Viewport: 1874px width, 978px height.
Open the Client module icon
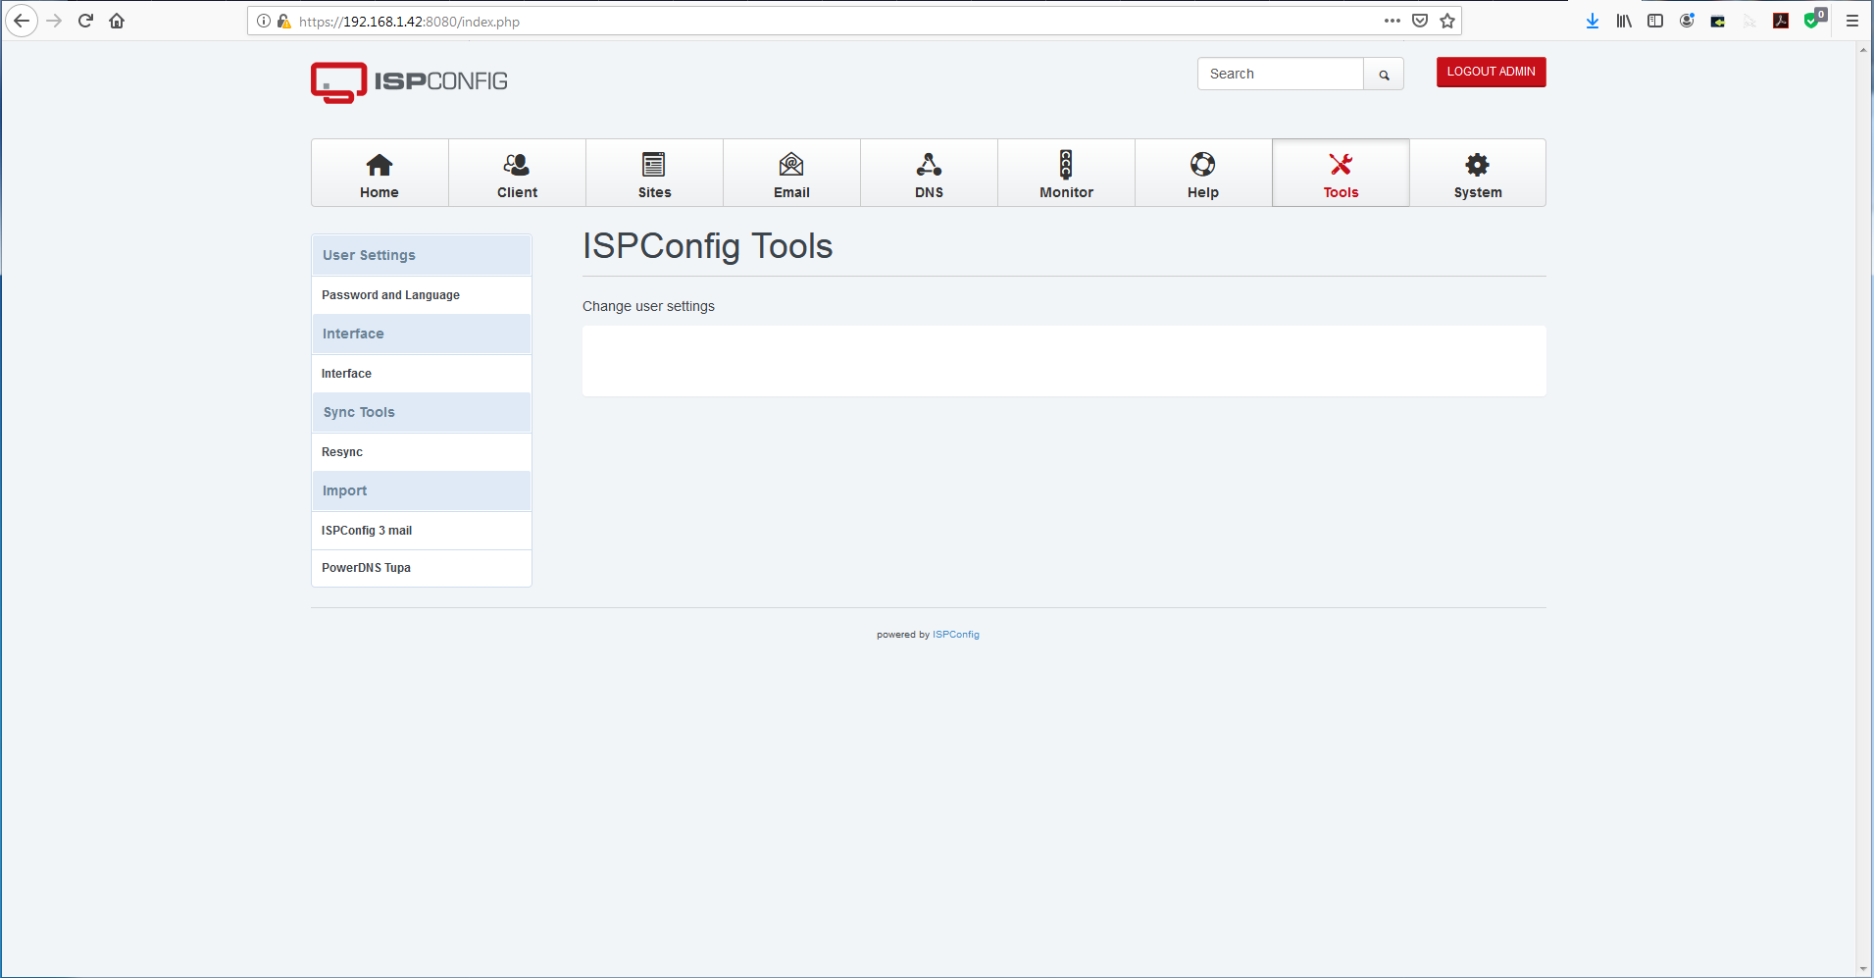pyautogui.click(x=517, y=164)
